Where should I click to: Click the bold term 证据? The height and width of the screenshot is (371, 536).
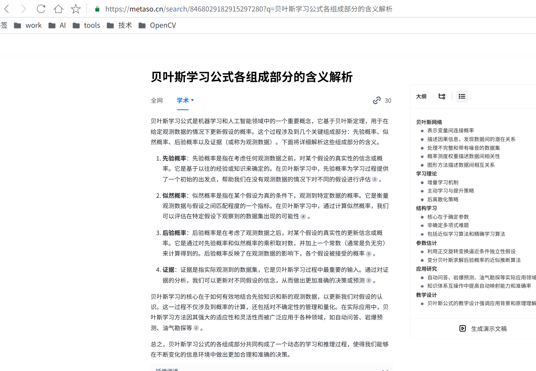click(x=168, y=270)
